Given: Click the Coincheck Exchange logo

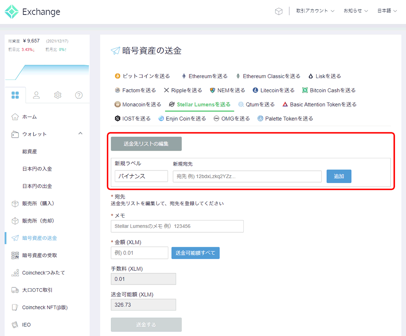Looking at the screenshot, I should pos(32,12).
